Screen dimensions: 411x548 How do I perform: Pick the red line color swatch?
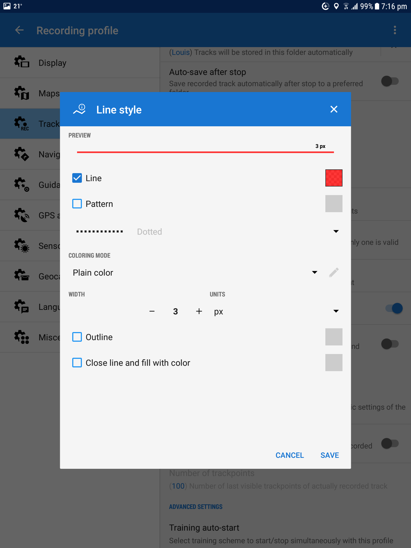(x=334, y=178)
